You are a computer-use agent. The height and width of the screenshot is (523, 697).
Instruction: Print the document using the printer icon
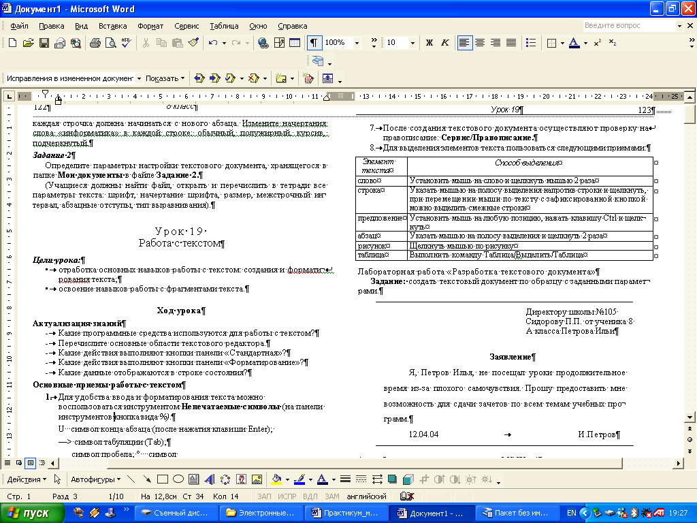[95, 43]
